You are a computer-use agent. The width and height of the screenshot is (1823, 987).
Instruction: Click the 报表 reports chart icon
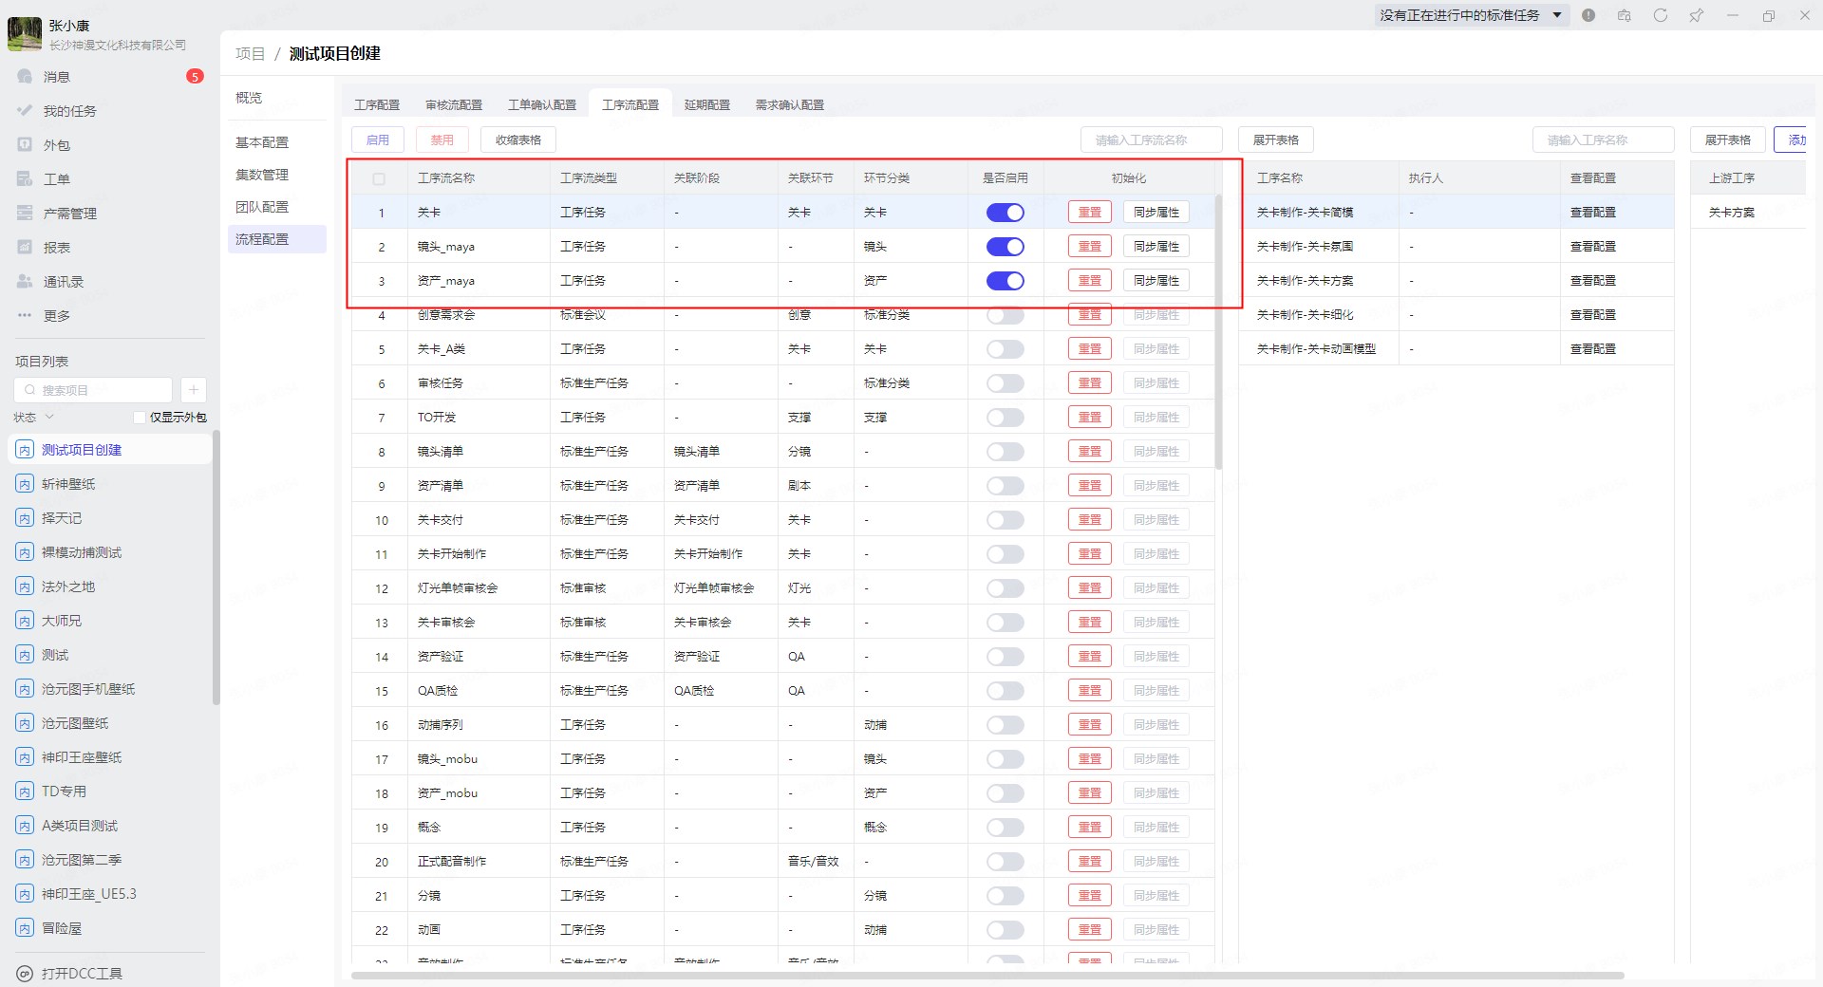click(26, 248)
